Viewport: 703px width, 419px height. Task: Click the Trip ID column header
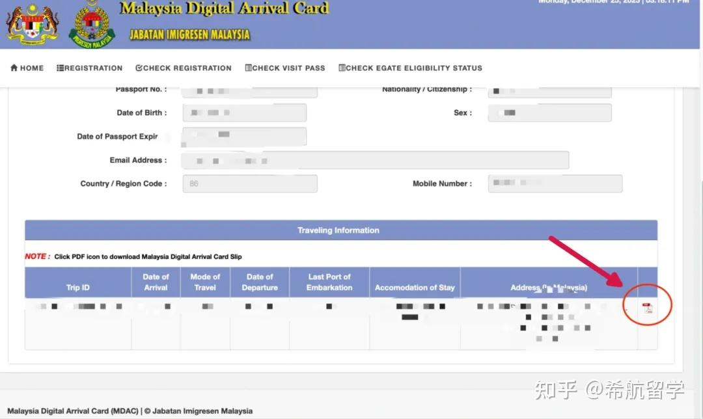pyautogui.click(x=78, y=283)
